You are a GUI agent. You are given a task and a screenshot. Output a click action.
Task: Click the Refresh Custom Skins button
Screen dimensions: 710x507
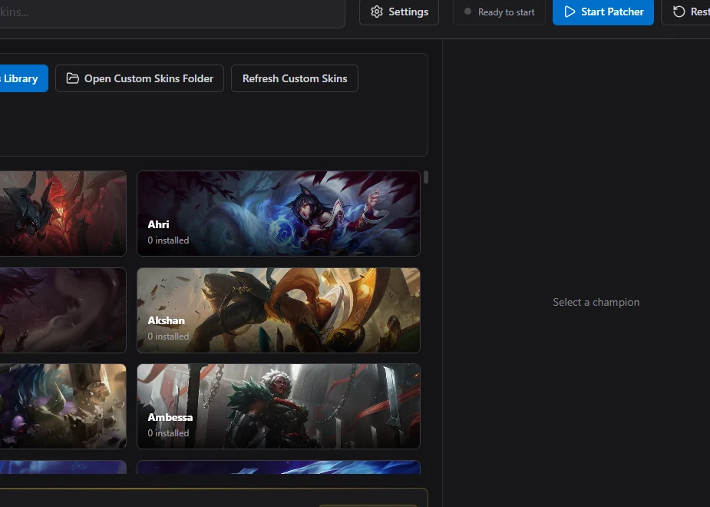(295, 78)
